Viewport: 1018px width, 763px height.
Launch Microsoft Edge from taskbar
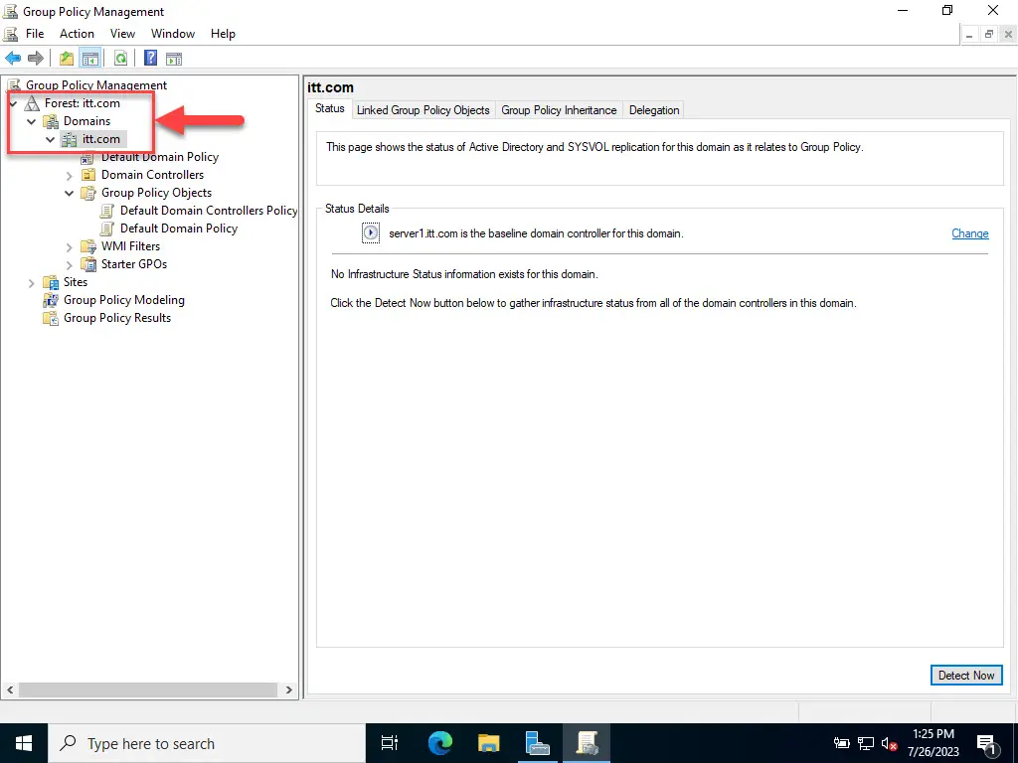click(x=439, y=743)
